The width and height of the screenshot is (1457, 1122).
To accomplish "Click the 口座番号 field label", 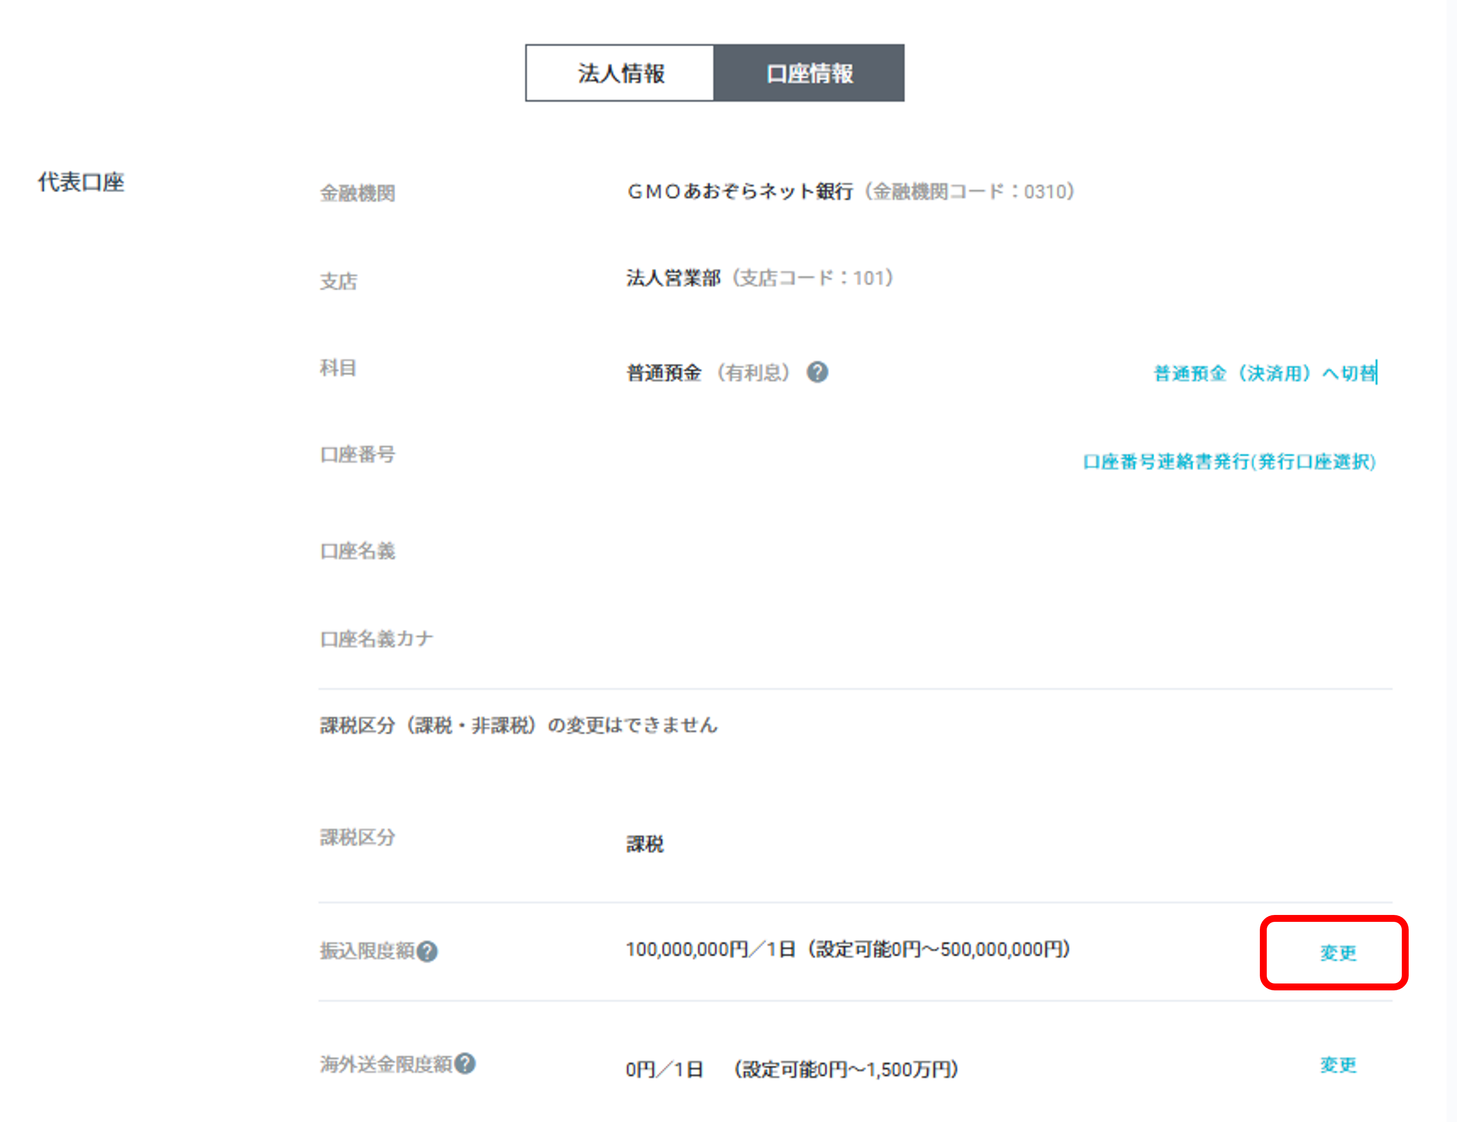I will pyautogui.click(x=357, y=455).
